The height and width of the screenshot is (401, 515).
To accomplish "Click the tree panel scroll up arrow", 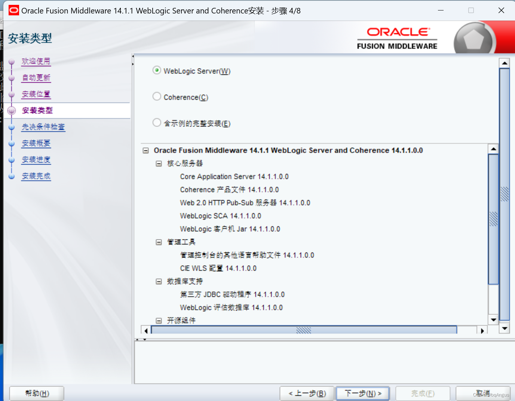I will point(493,149).
